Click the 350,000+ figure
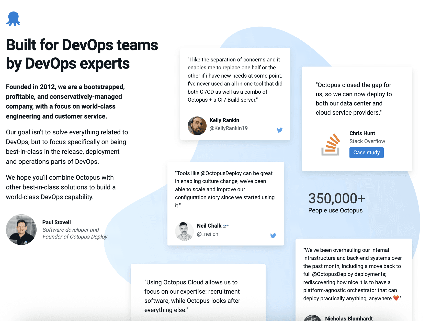Viewport: 431px width, 321px height. click(337, 198)
